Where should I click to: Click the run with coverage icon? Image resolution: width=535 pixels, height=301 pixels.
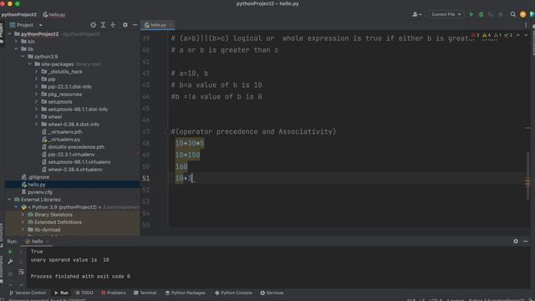[x=491, y=15]
